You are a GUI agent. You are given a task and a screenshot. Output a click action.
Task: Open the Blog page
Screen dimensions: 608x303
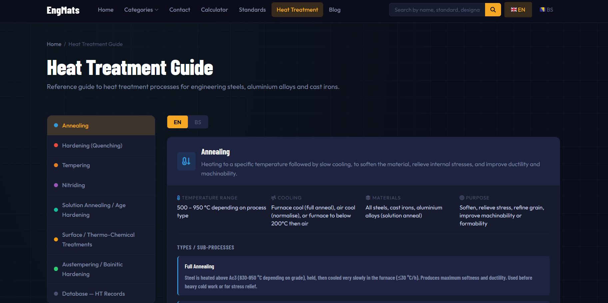click(x=334, y=10)
